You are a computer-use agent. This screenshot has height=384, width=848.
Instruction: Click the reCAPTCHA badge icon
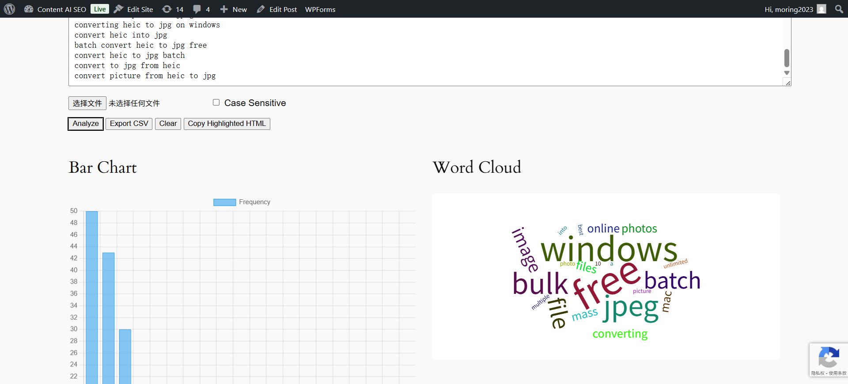829,357
